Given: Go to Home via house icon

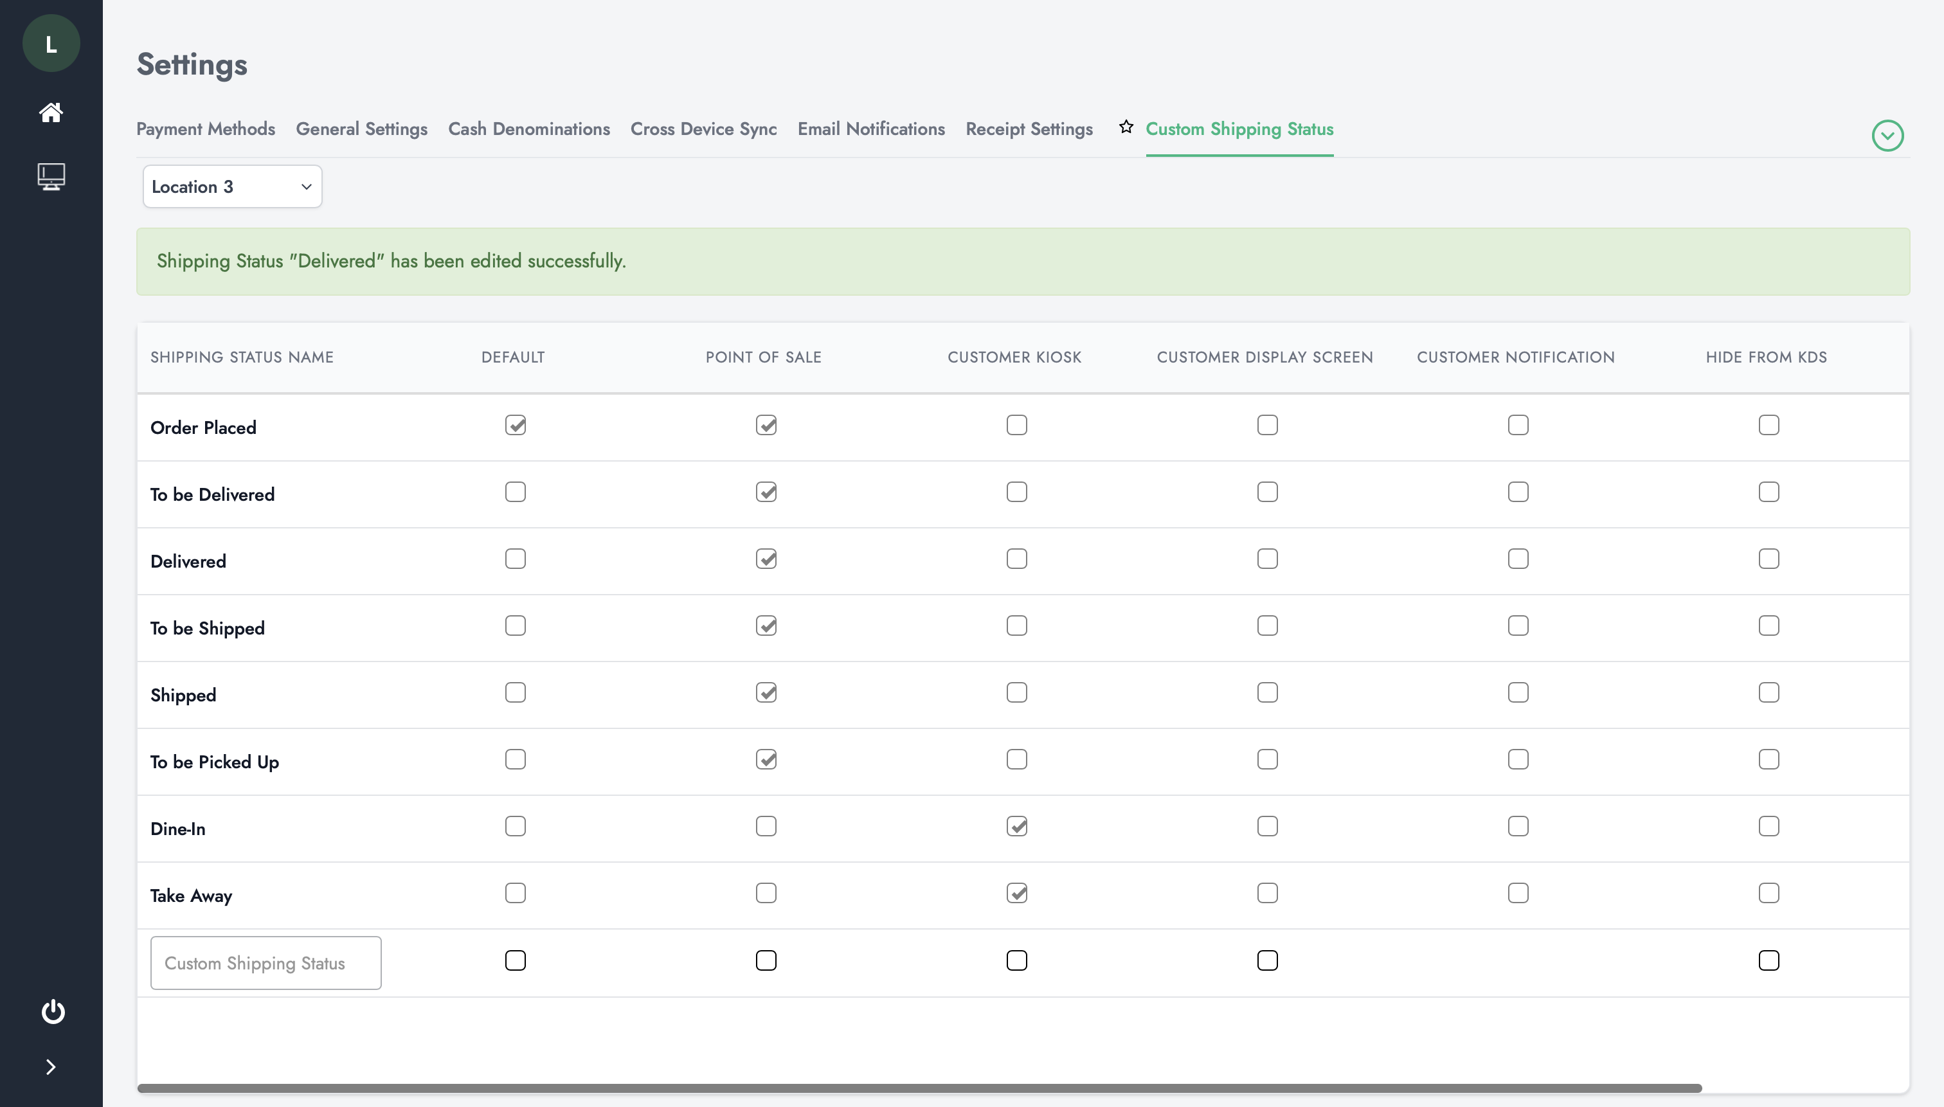Looking at the screenshot, I should coord(51,113).
